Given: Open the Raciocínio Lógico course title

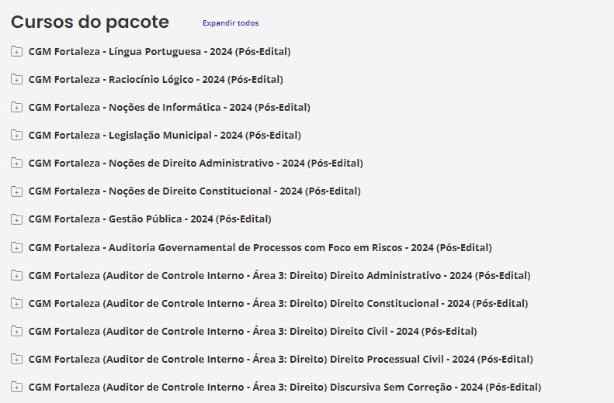Looking at the screenshot, I should [x=155, y=80].
